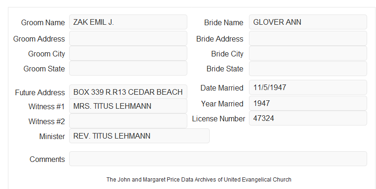
Task: Click the Bride Name label
Action: coord(224,22)
